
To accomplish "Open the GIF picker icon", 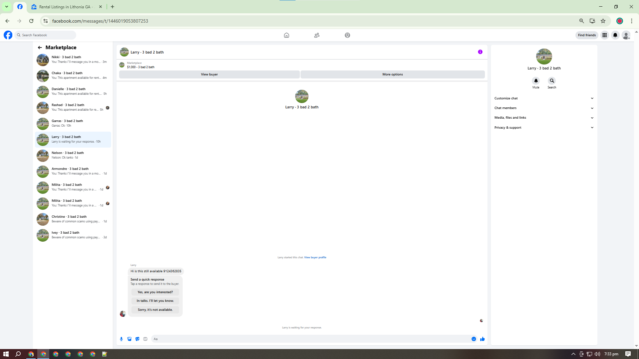I will pos(145,339).
